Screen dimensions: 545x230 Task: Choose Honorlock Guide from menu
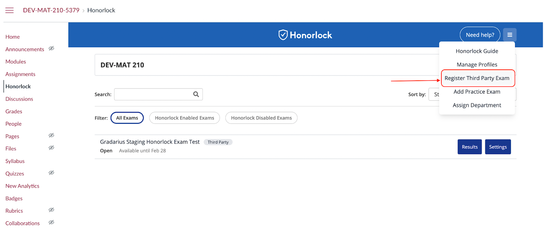pyautogui.click(x=477, y=51)
